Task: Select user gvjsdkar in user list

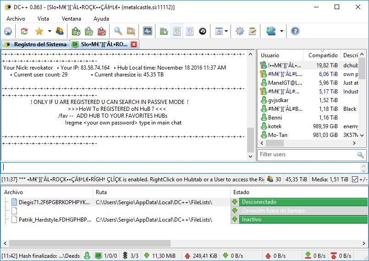Action: tap(309, 100)
